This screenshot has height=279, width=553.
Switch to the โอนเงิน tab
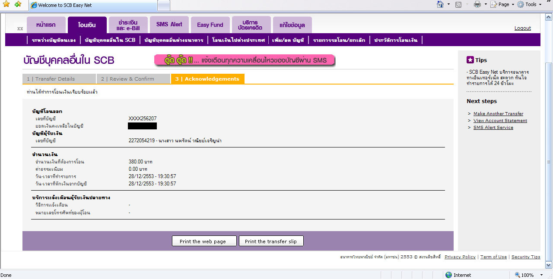pos(87,25)
